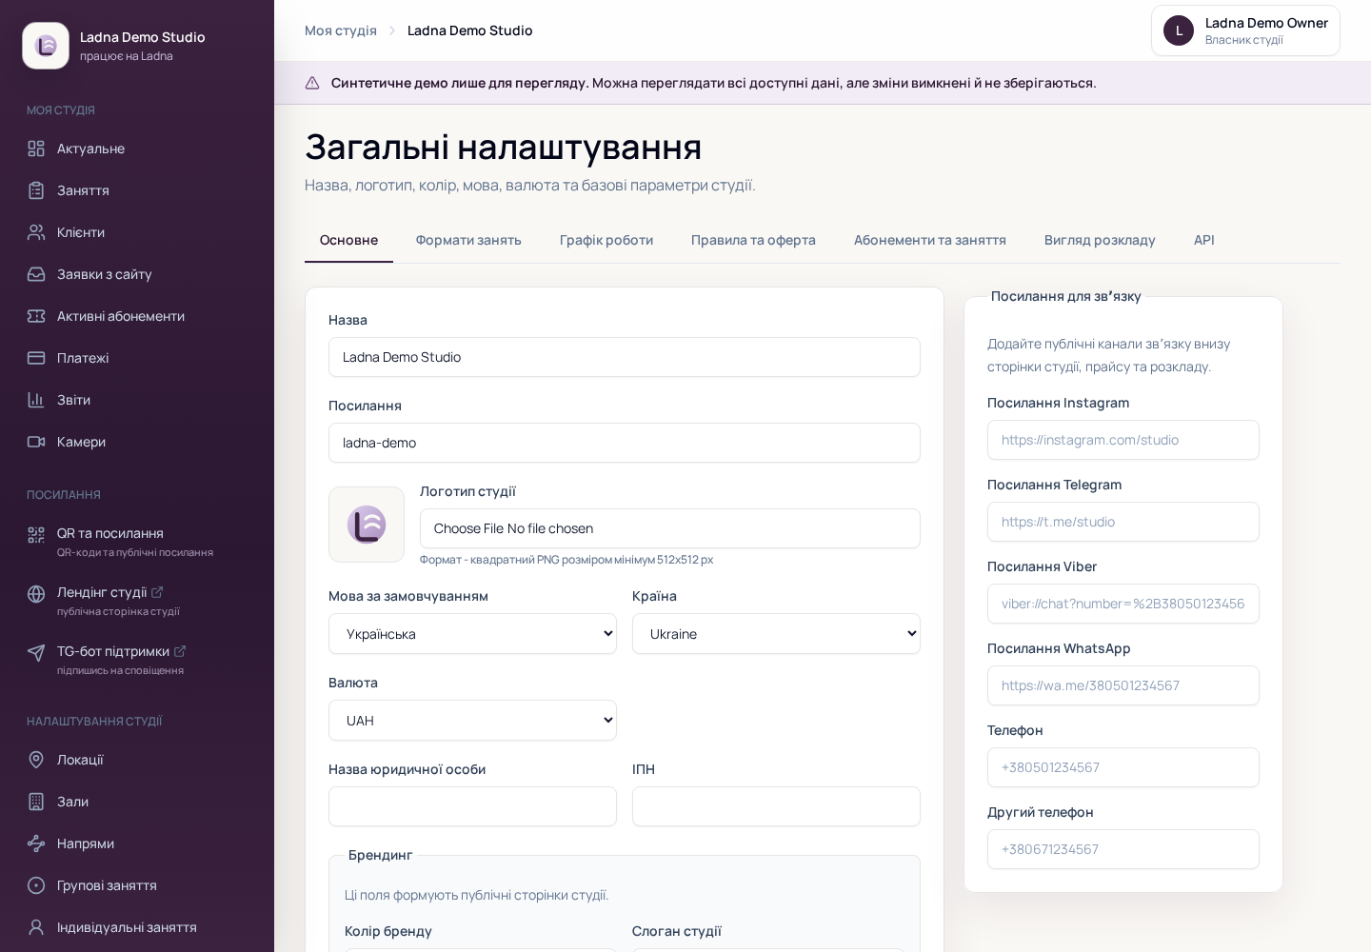Screen dimensions: 1371x952
Task: Click the Актуальне dashboard icon in the sidebar
Action: pyautogui.click(x=36, y=149)
